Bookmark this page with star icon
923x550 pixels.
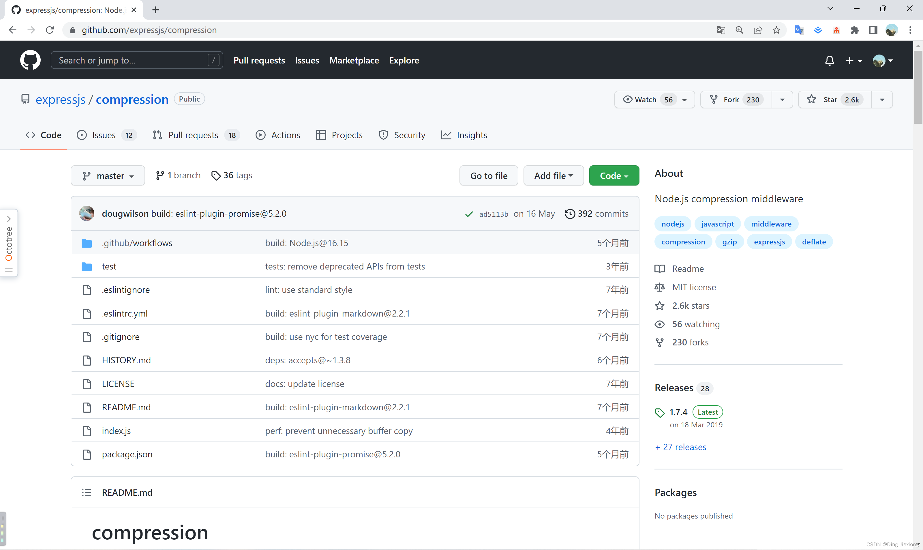tap(776, 30)
